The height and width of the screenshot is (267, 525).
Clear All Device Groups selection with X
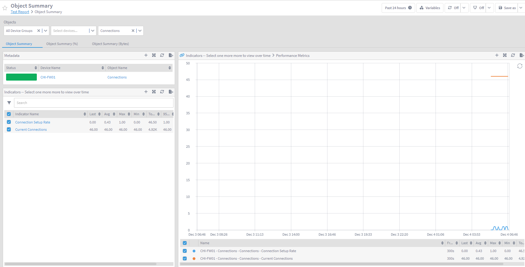click(x=39, y=31)
